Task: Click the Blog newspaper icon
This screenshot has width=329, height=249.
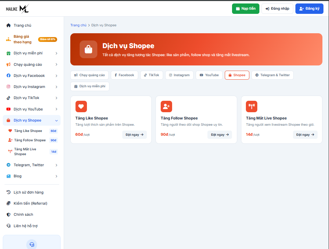Action: (x=8, y=176)
